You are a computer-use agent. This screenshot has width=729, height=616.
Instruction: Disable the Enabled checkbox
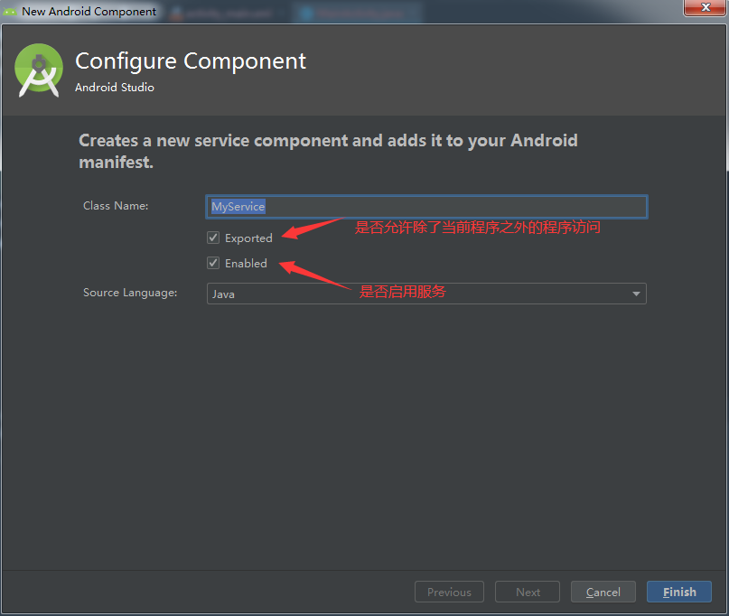[213, 263]
